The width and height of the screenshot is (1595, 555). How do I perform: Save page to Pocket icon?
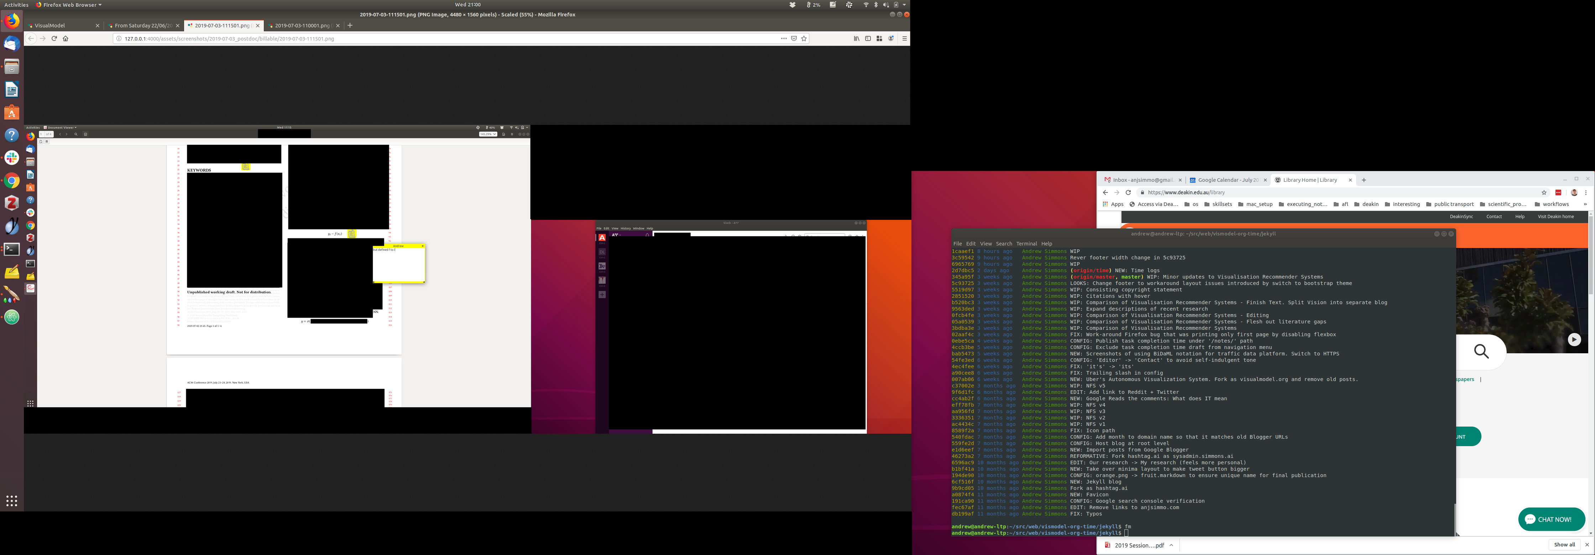[794, 38]
